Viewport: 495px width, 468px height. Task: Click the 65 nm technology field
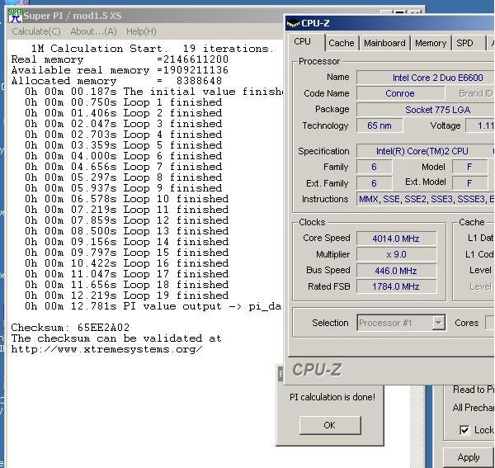[379, 125]
